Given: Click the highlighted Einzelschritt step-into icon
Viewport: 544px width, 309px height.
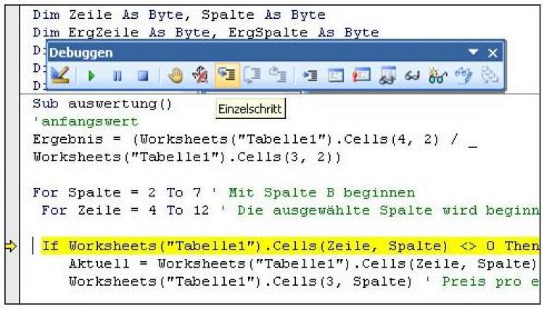Looking at the screenshot, I should [226, 75].
